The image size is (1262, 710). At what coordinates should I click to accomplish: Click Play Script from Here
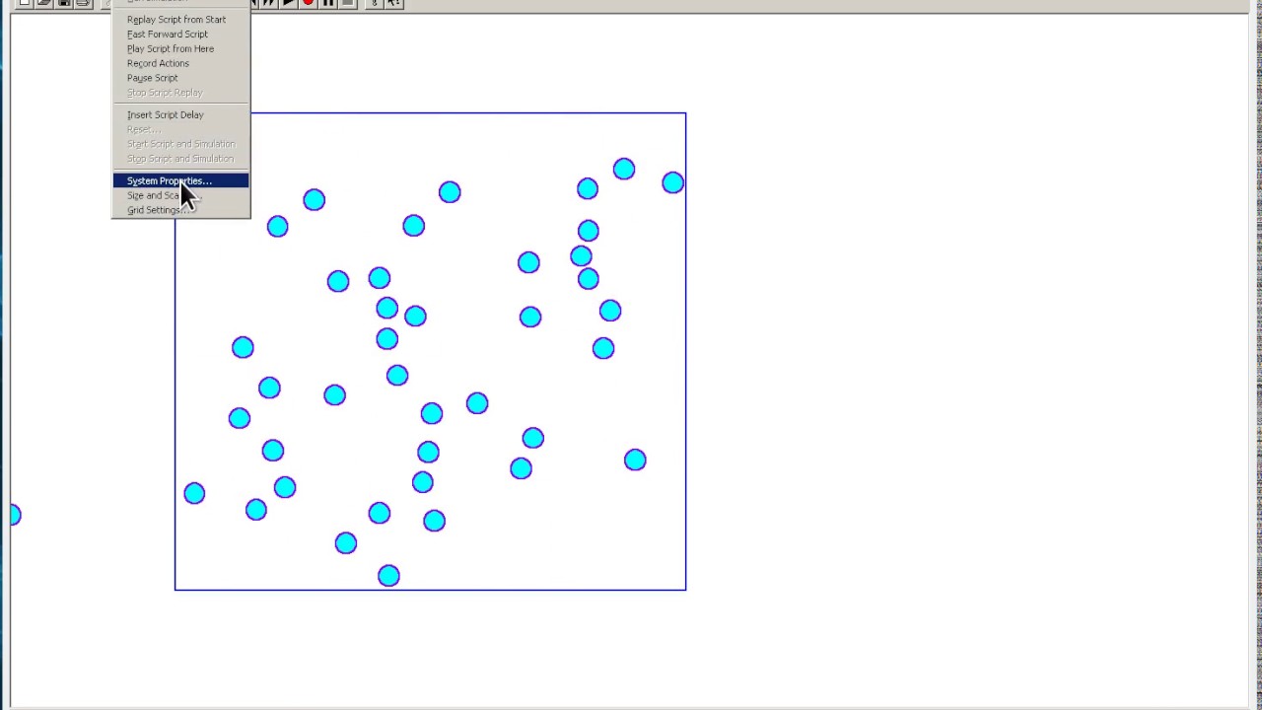tap(180, 49)
